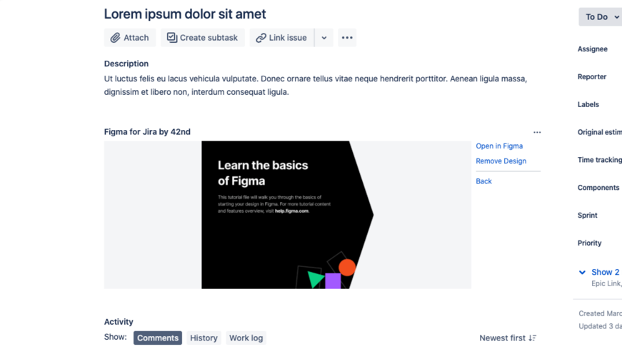
Task: Click the issue title Lorem ipsum dolor sit amet
Action: coord(185,14)
